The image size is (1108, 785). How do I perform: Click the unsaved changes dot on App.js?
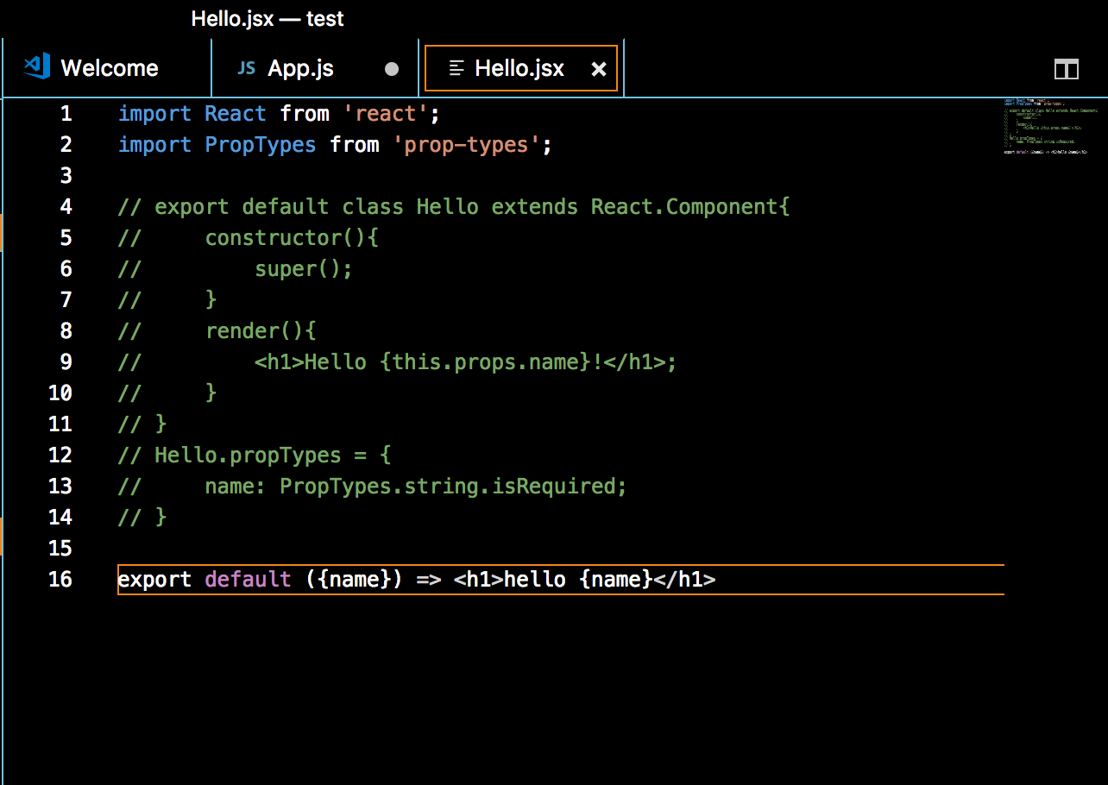(x=391, y=68)
